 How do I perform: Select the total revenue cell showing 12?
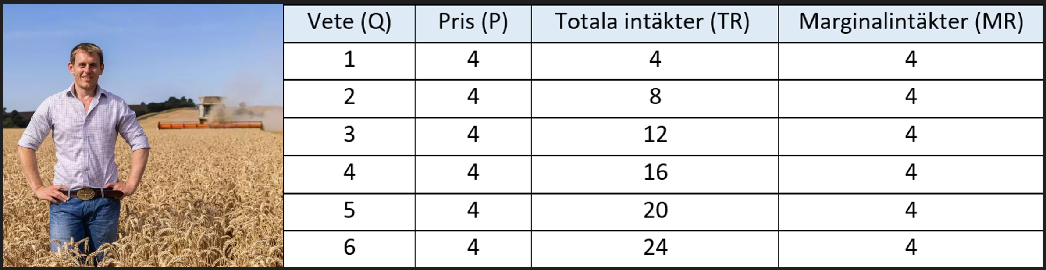pos(655,135)
